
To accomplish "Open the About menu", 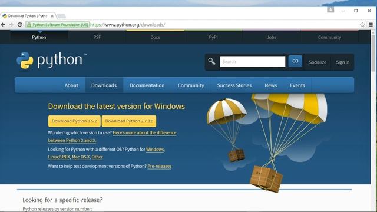I will tap(71, 85).
